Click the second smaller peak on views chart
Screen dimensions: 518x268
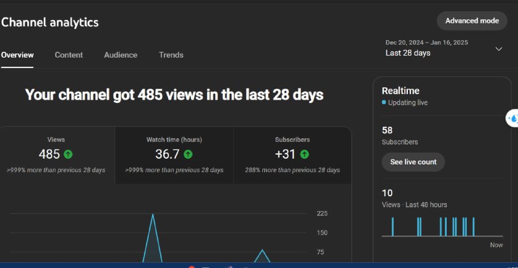coord(262,251)
